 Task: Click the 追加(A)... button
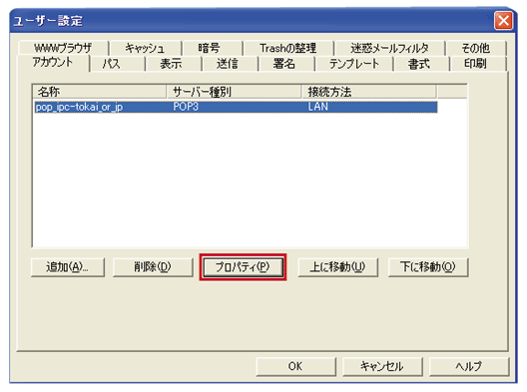[x=68, y=267]
